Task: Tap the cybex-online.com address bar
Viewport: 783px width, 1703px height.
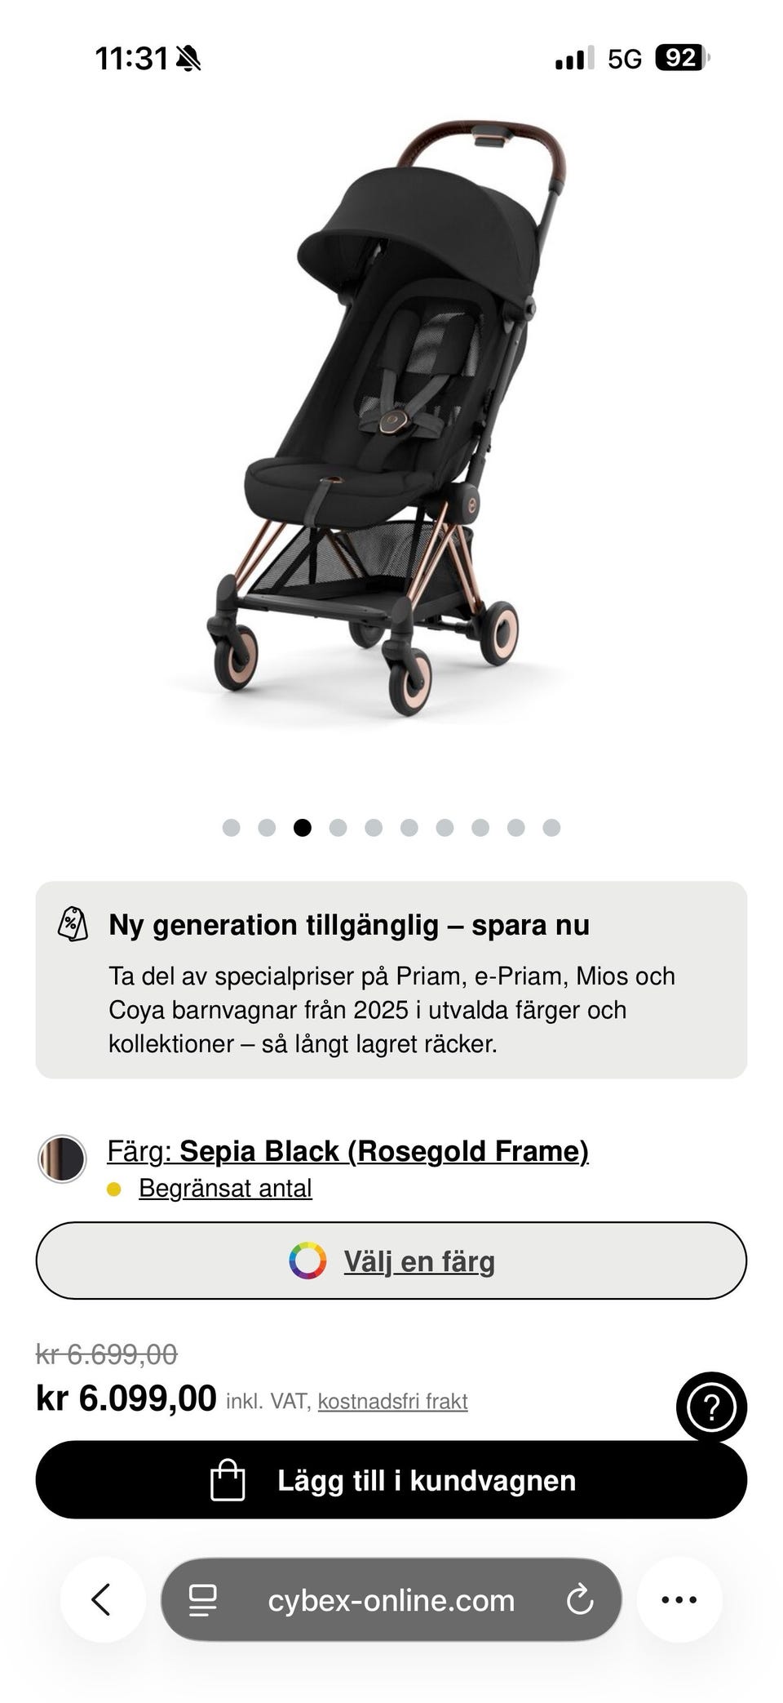Action: 391,1600
